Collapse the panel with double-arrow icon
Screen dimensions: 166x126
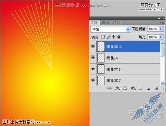point(159,18)
